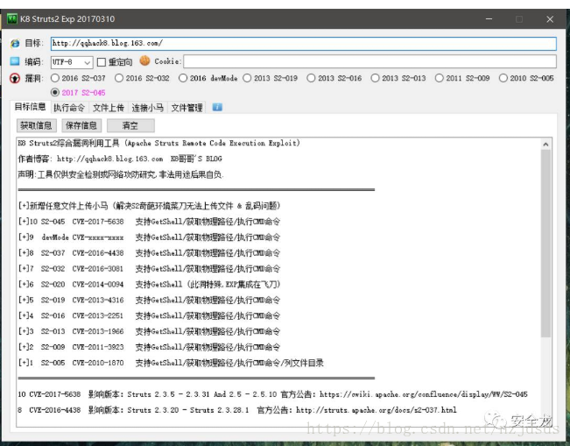Click the 声明 disclaimer line
This screenshot has height=446, width=570.
[x=121, y=174]
